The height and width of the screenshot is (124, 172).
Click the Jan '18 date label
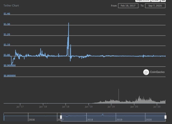43,106
